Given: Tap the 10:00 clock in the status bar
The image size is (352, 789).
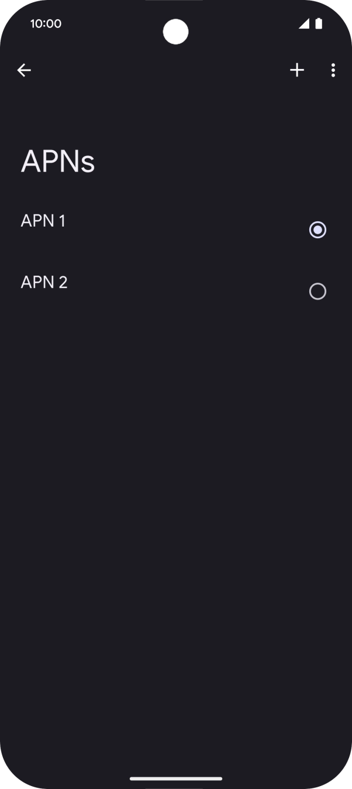Looking at the screenshot, I should click(x=46, y=23).
